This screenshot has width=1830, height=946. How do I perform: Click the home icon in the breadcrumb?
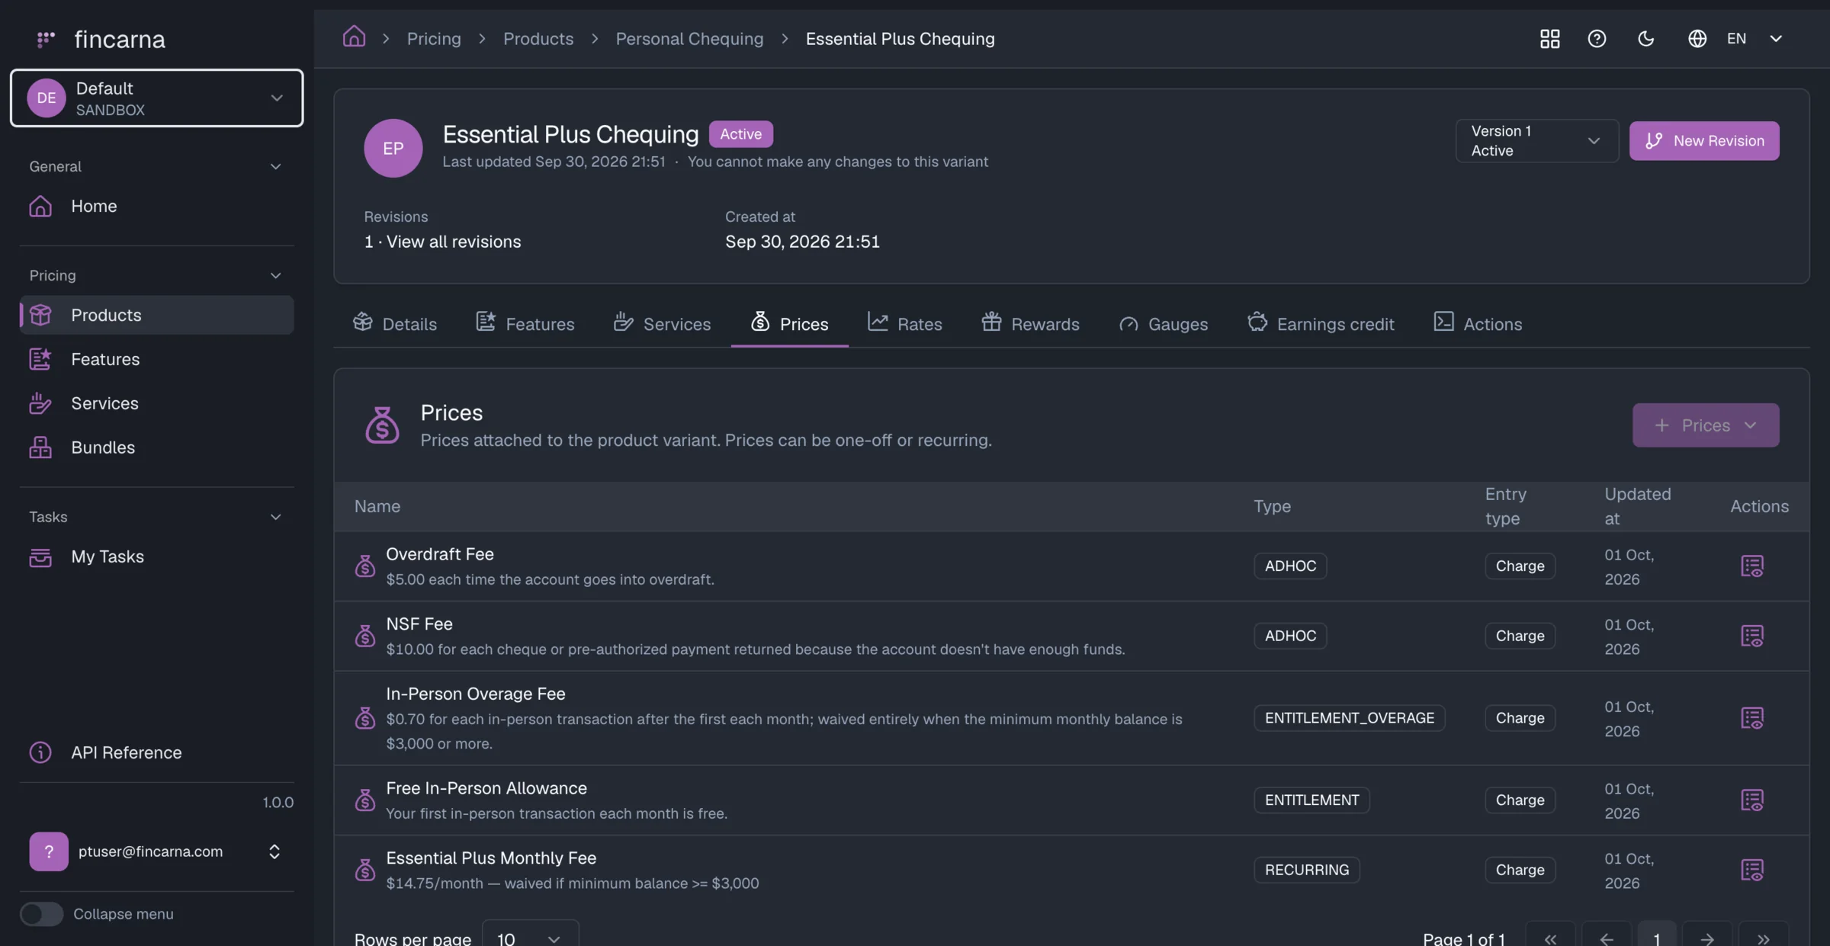pos(354,37)
